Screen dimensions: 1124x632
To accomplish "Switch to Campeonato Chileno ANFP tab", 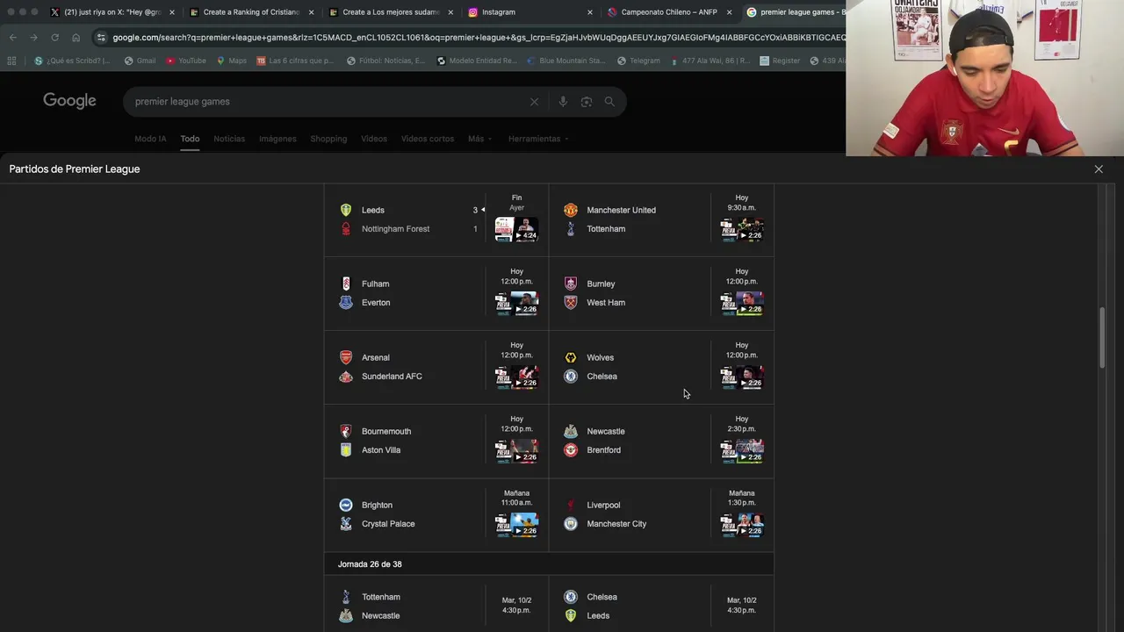I will pos(669,12).
